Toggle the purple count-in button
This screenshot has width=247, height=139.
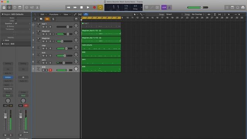coord(164,7)
